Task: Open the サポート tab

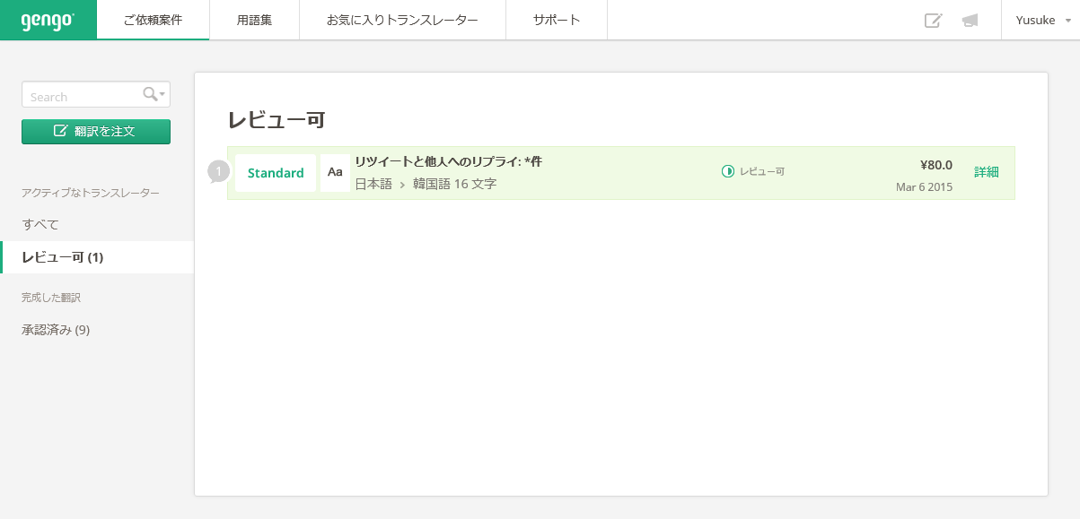Action: 556,20
